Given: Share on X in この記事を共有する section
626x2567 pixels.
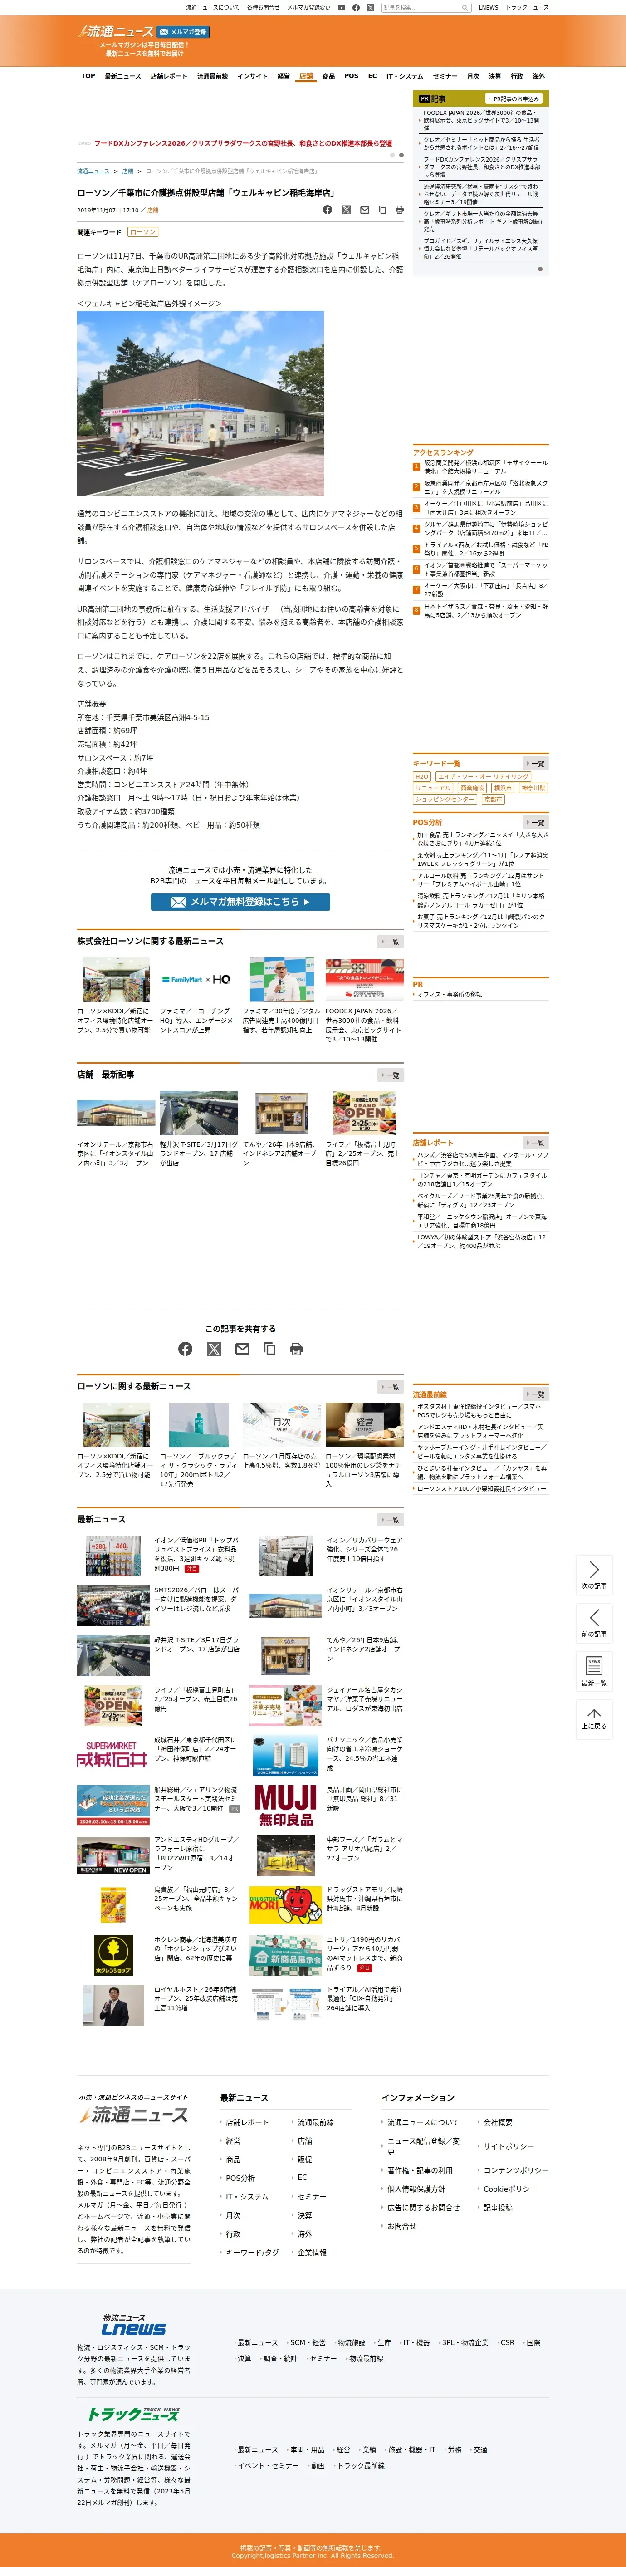Looking at the screenshot, I should [213, 1348].
